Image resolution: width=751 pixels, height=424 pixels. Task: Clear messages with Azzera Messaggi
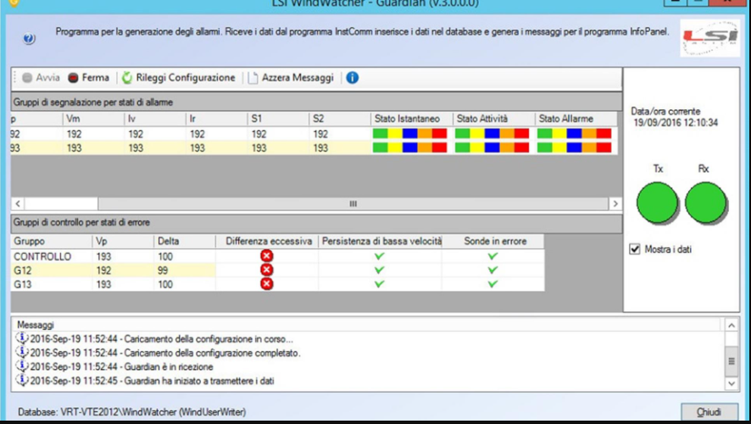click(291, 78)
